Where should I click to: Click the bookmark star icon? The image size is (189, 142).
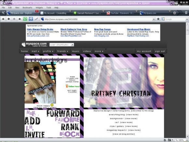click(158, 19)
